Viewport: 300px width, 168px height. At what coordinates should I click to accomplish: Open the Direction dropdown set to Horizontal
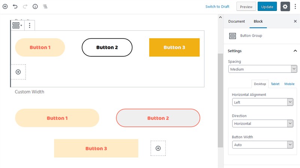click(262, 123)
